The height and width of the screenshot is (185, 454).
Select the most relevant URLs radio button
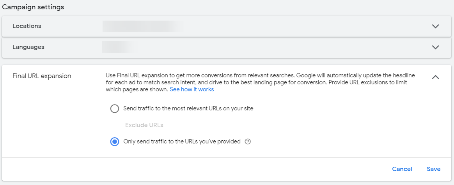pos(115,108)
